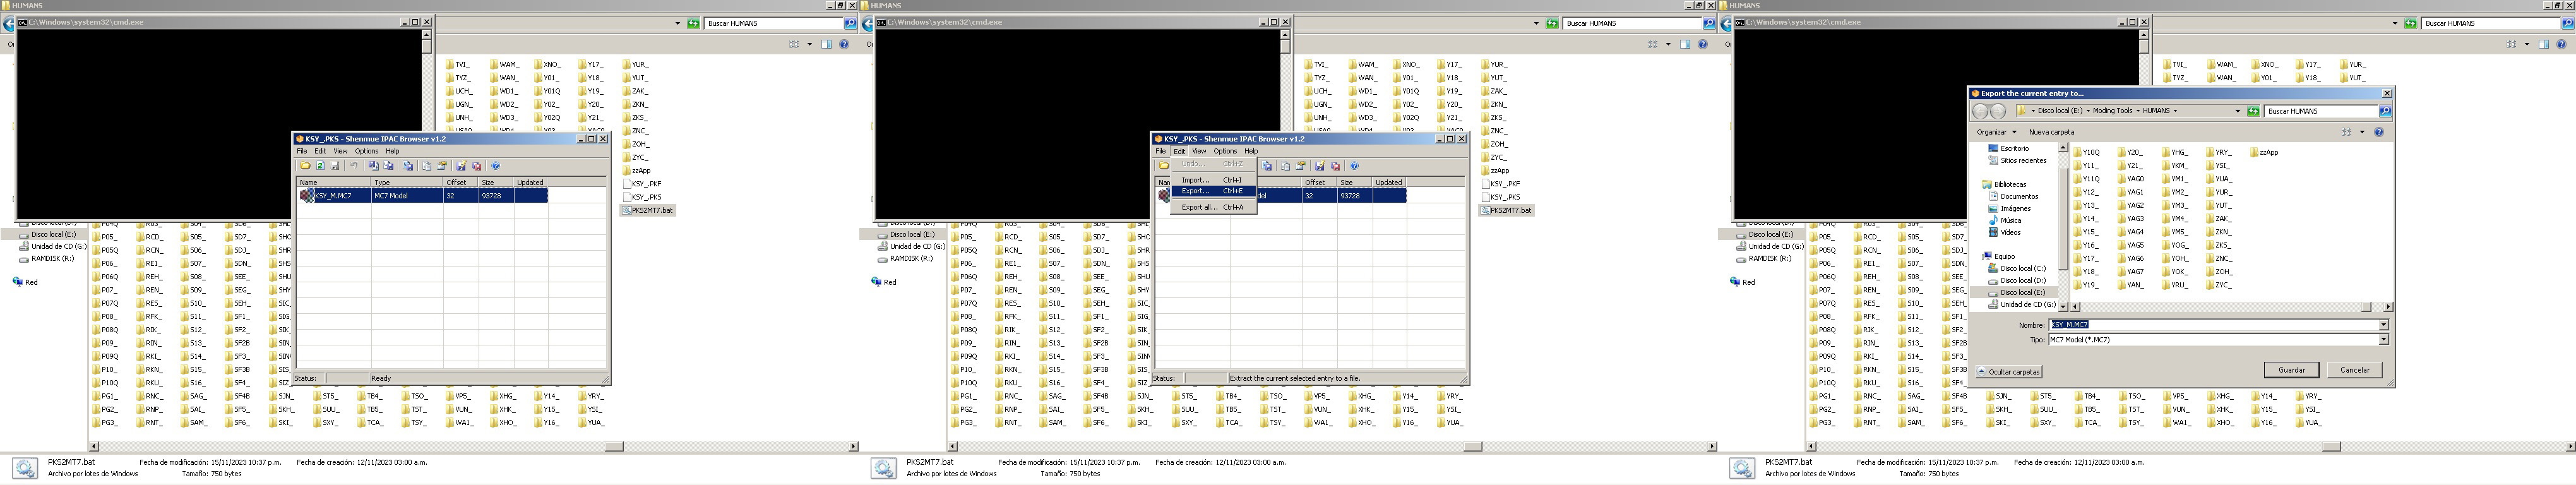Image resolution: width=2576 pixels, height=485 pixels.
Task: Select YAG0 folder in Export dialog
Action: (2130, 179)
